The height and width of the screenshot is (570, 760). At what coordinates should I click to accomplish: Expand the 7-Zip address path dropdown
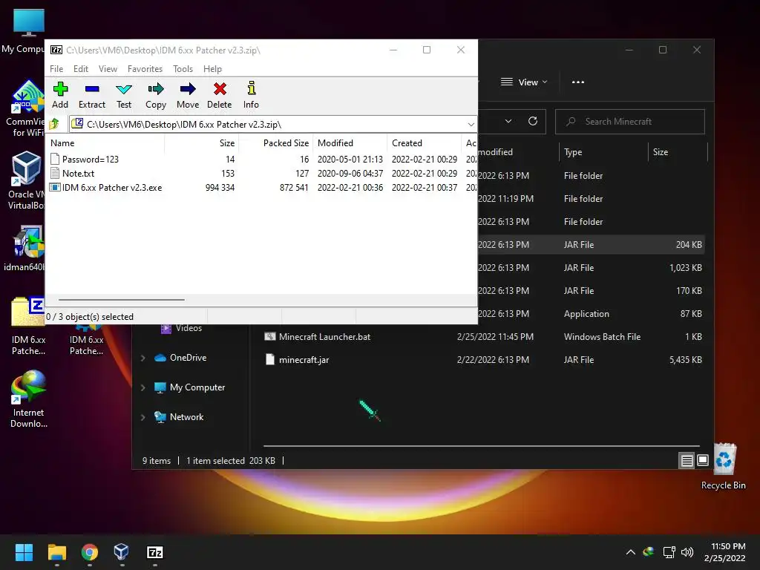[x=471, y=125]
